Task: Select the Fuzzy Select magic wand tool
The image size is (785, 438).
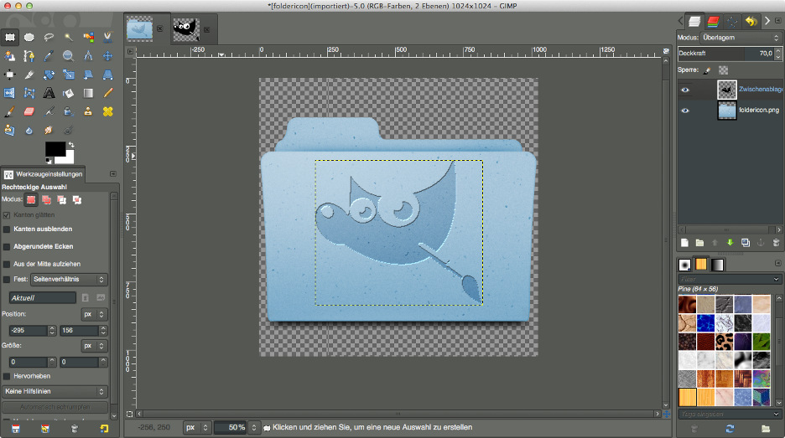Action: point(68,37)
